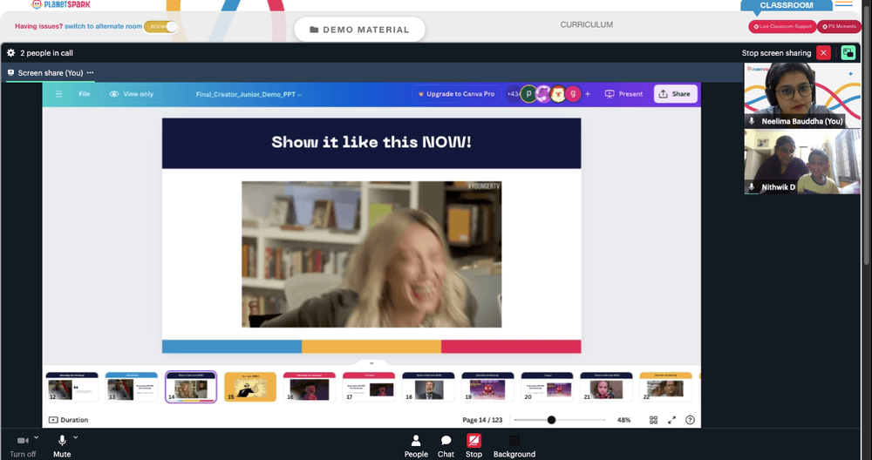Click the pink 'g' collaborator avatar
Viewport: 872px width, 460px height.
(x=573, y=94)
